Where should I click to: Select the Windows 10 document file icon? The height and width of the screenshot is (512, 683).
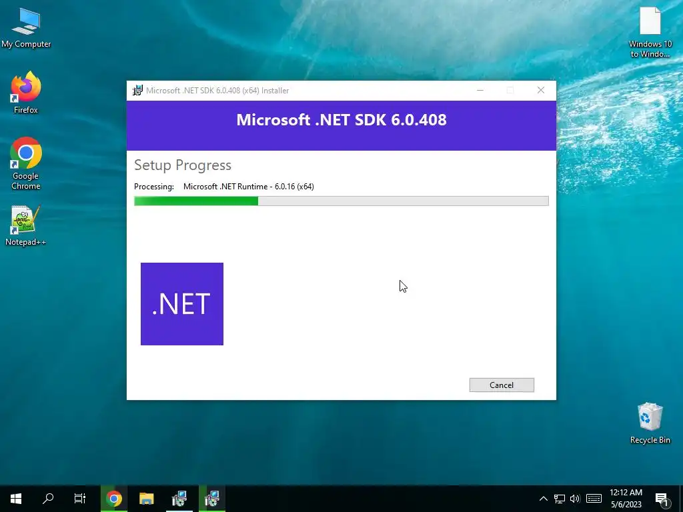pyautogui.click(x=650, y=33)
